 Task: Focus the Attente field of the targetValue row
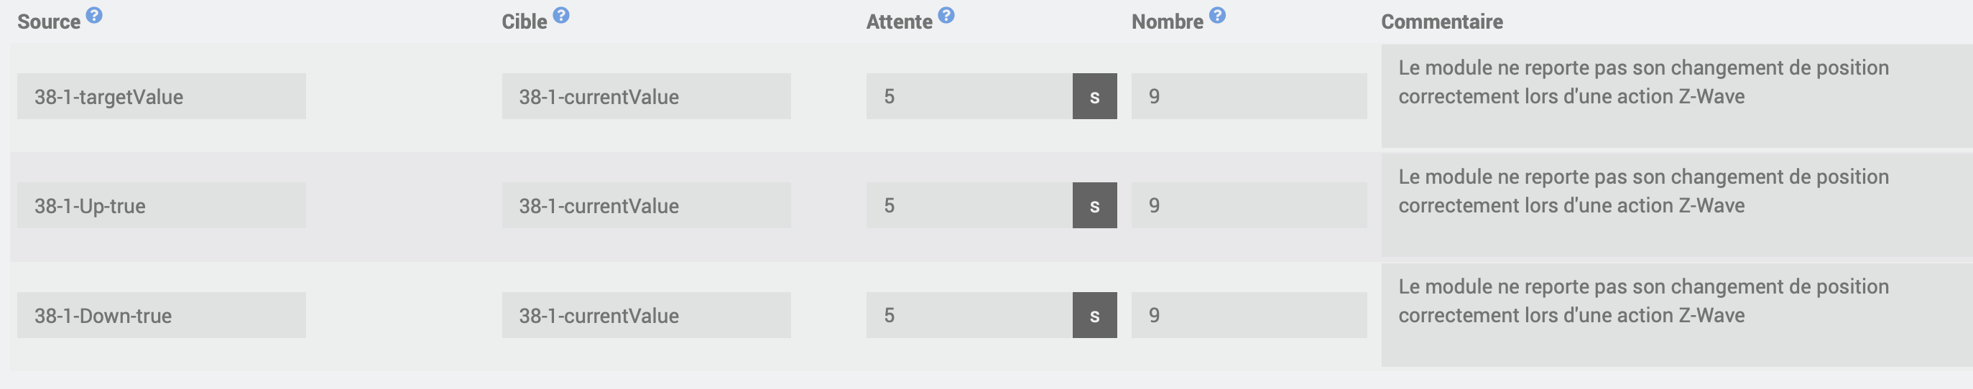pyautogui.click(x=969, y=96)
